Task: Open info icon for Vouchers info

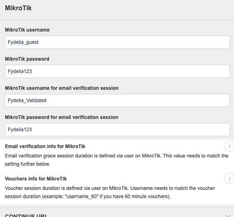Action: click(229, 178)
